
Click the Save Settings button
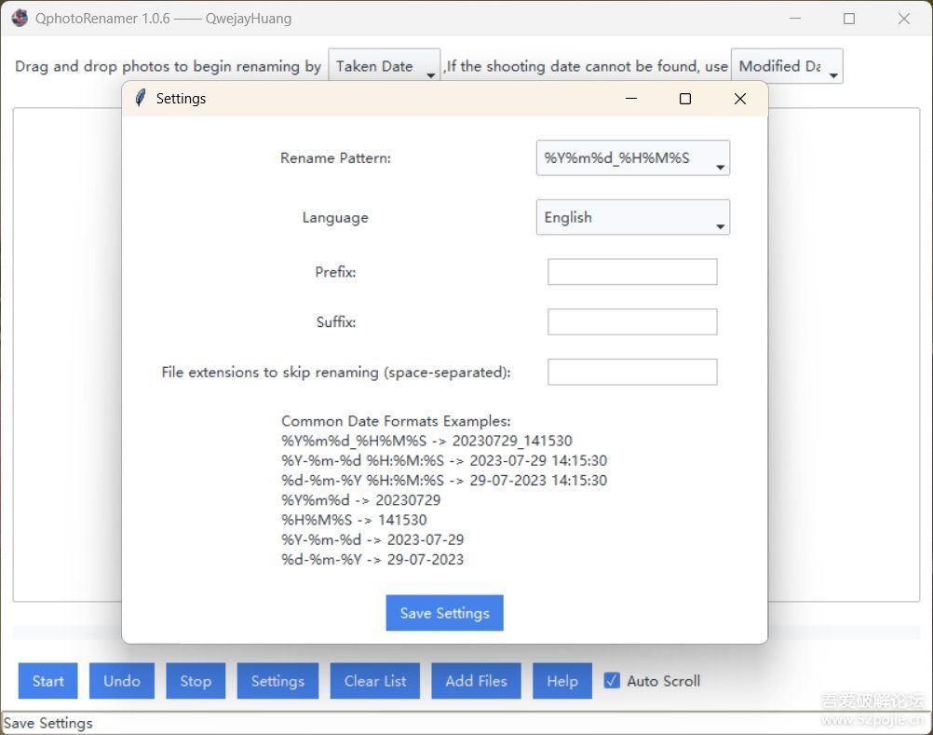click(444, 613)
